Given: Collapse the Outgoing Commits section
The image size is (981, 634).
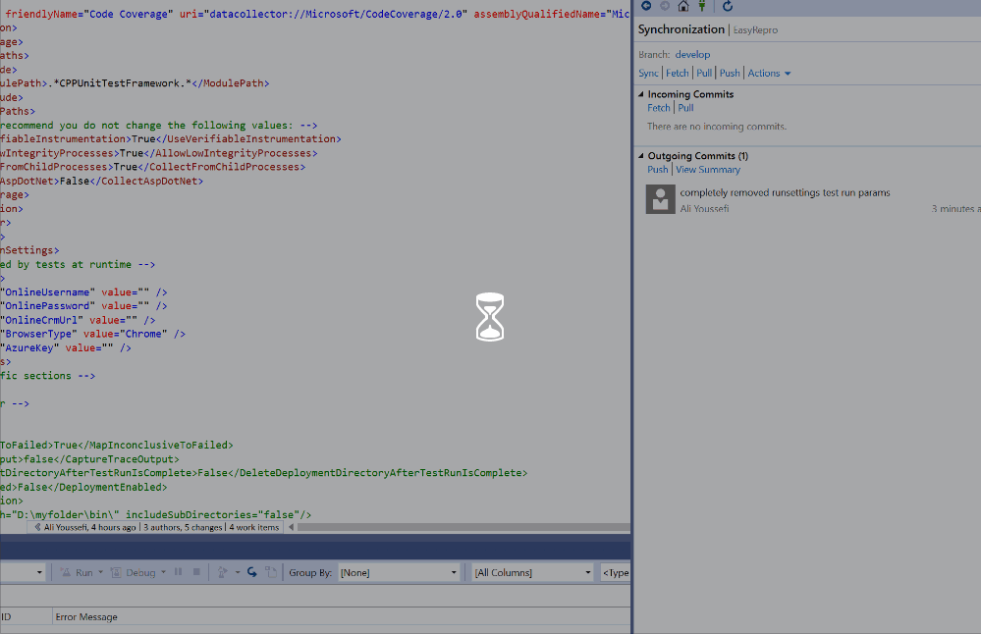Looking at the screenshot, I should coord(641,157).
